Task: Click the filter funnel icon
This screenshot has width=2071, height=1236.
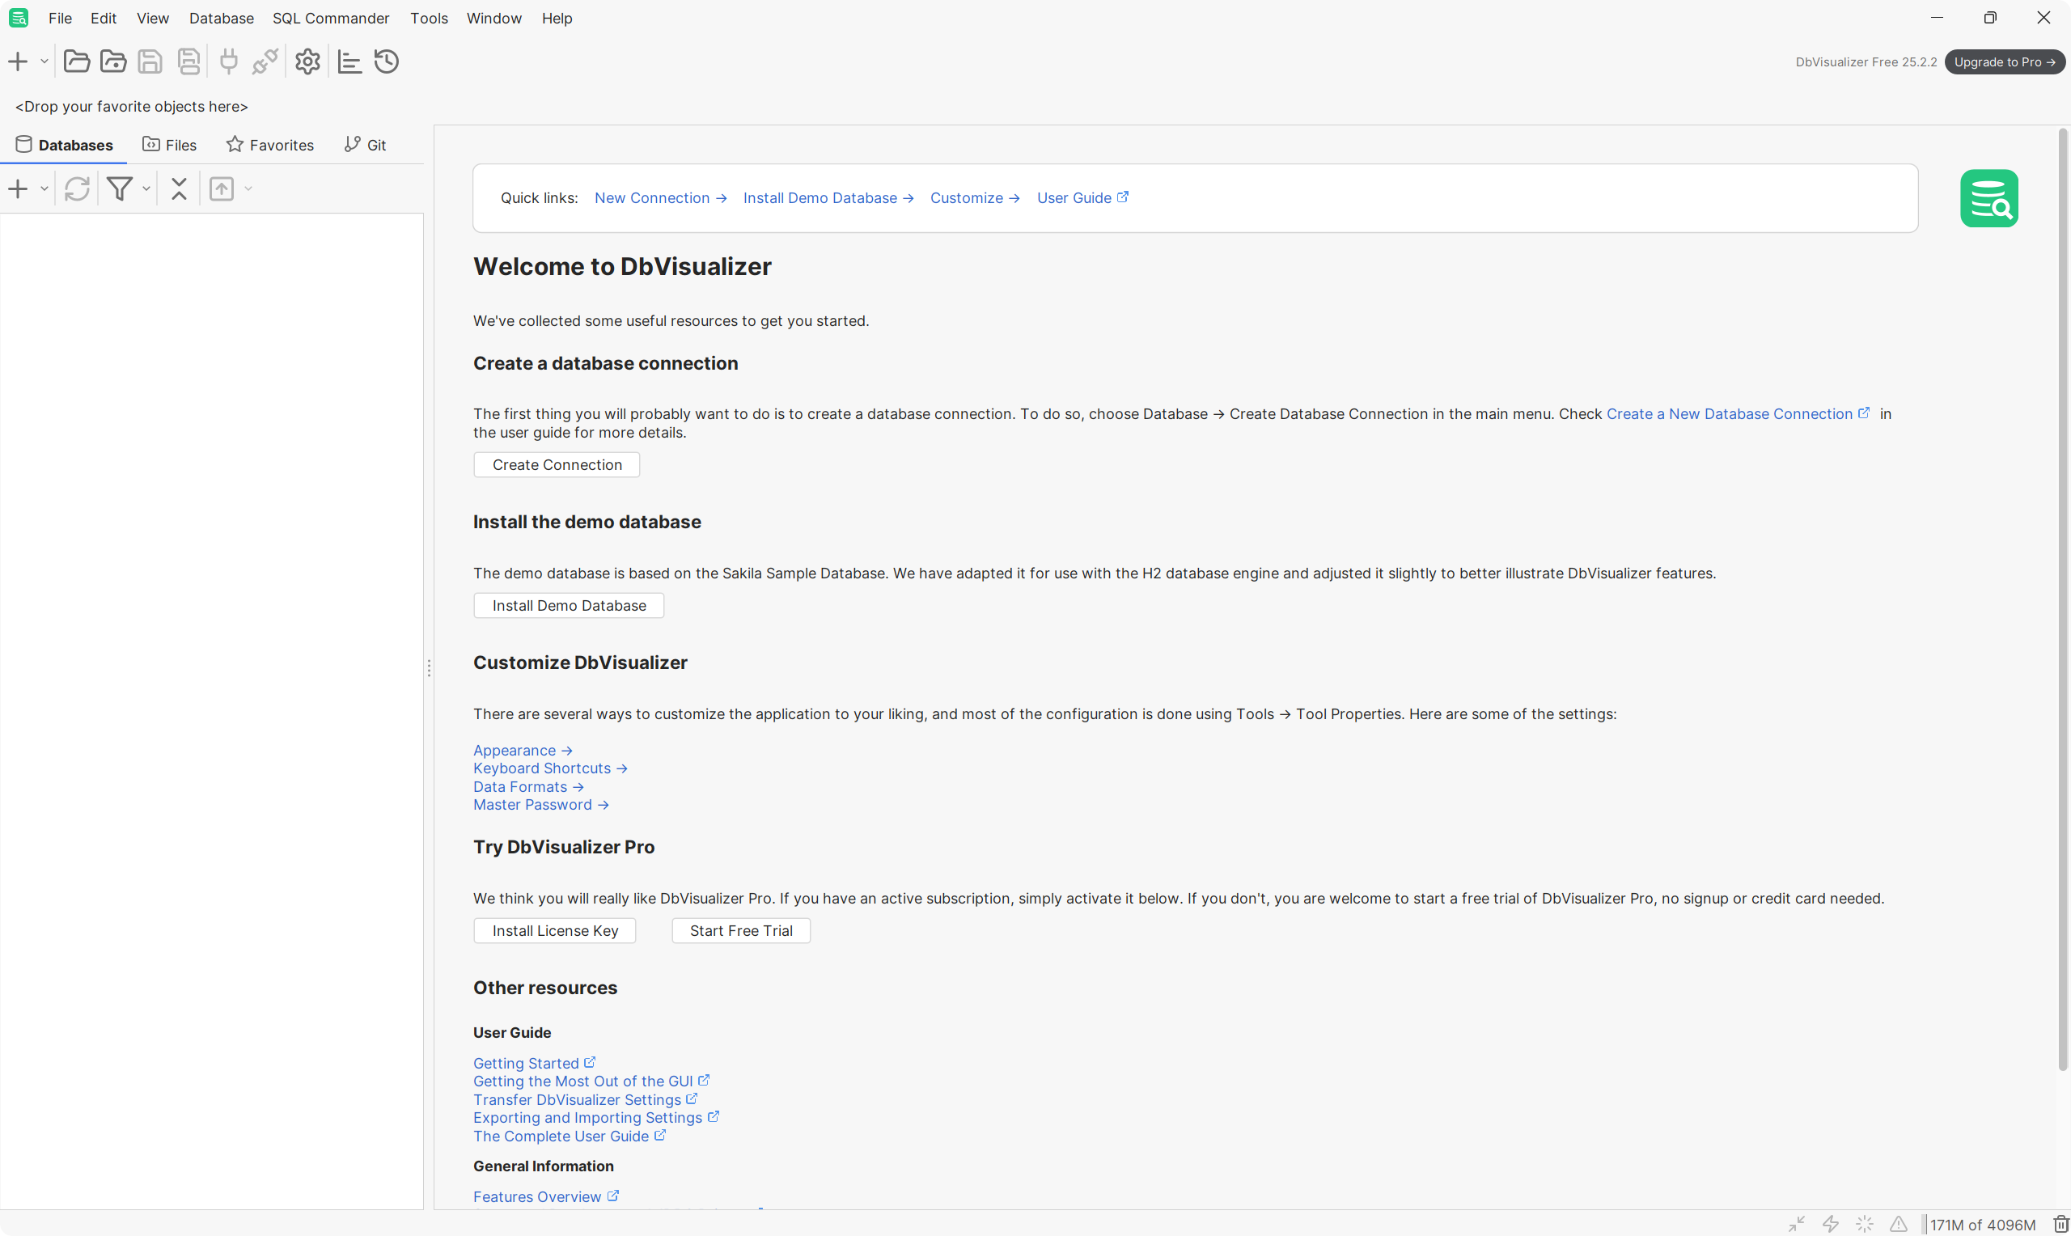Action: click(x=120, y=189)
